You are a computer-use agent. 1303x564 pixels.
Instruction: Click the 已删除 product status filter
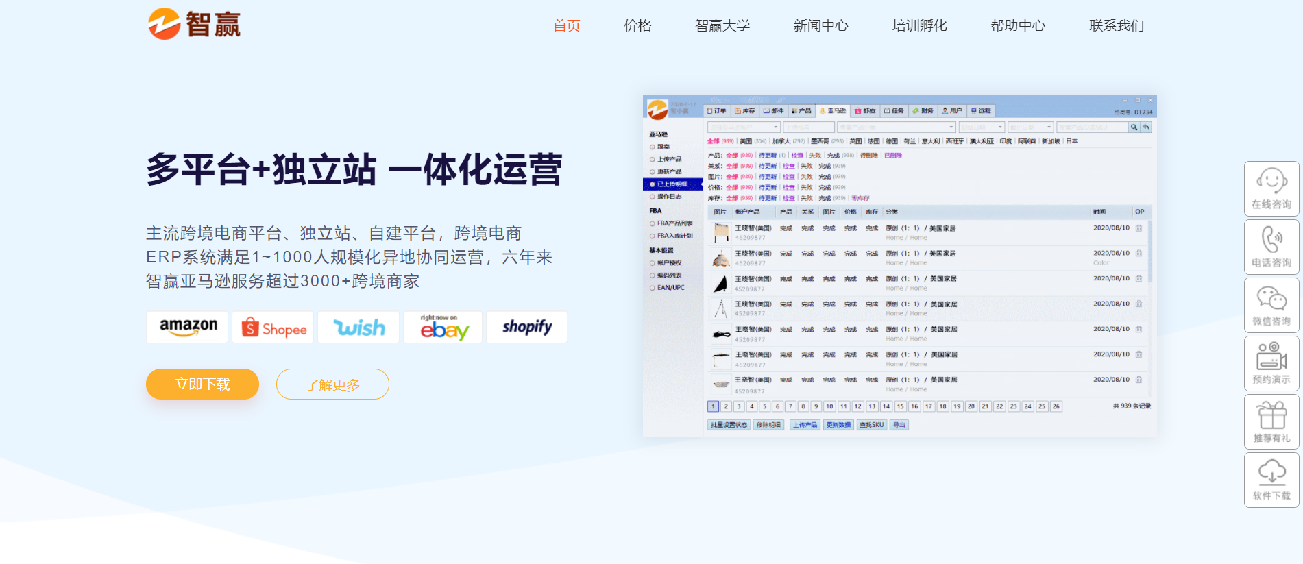[x=892, y=156]
